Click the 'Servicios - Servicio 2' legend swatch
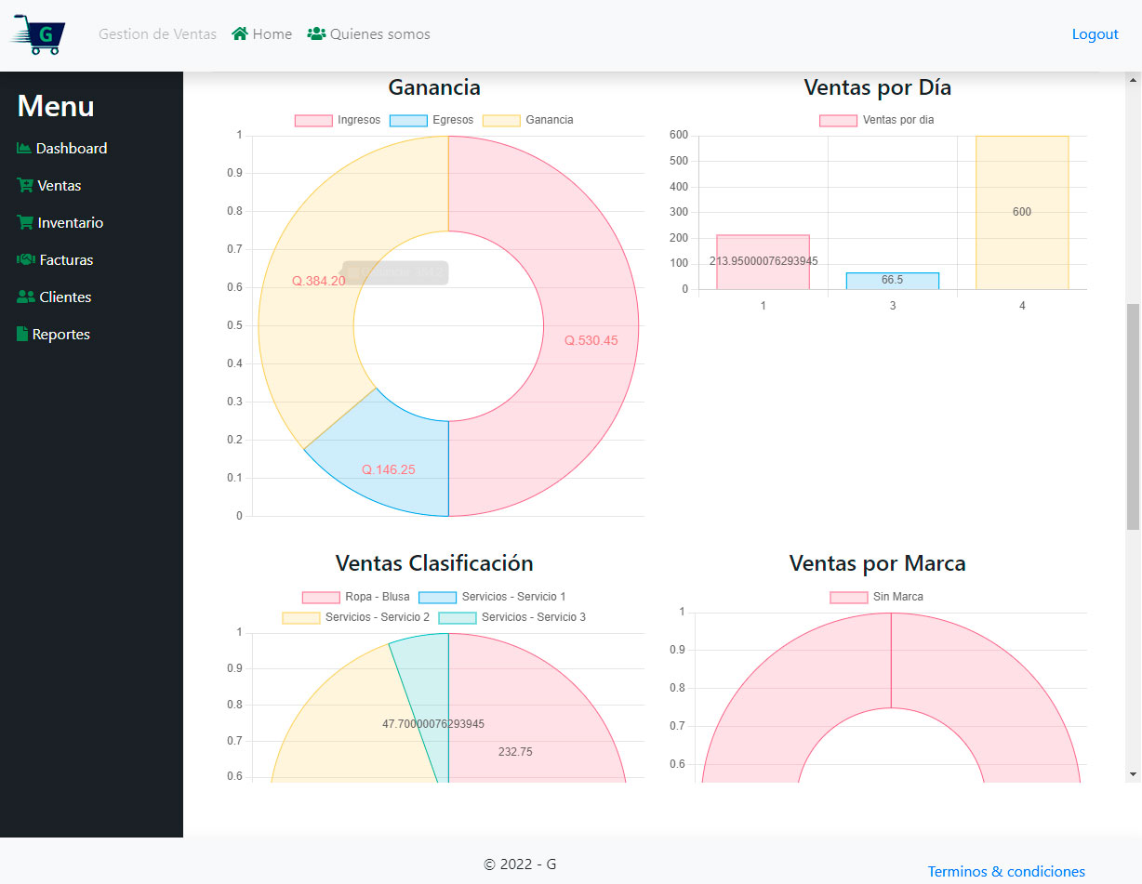 coord(301,618)
